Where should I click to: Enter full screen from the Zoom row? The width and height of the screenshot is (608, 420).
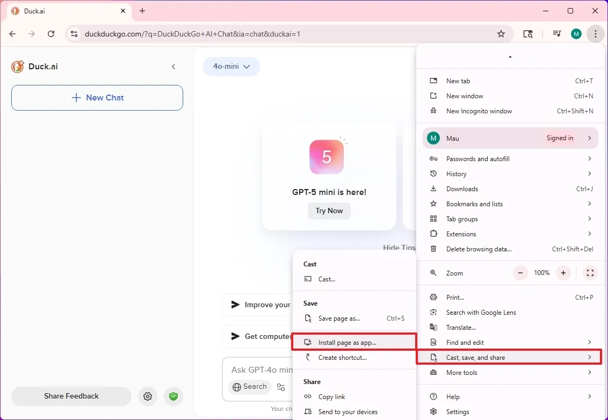[590, 273]
